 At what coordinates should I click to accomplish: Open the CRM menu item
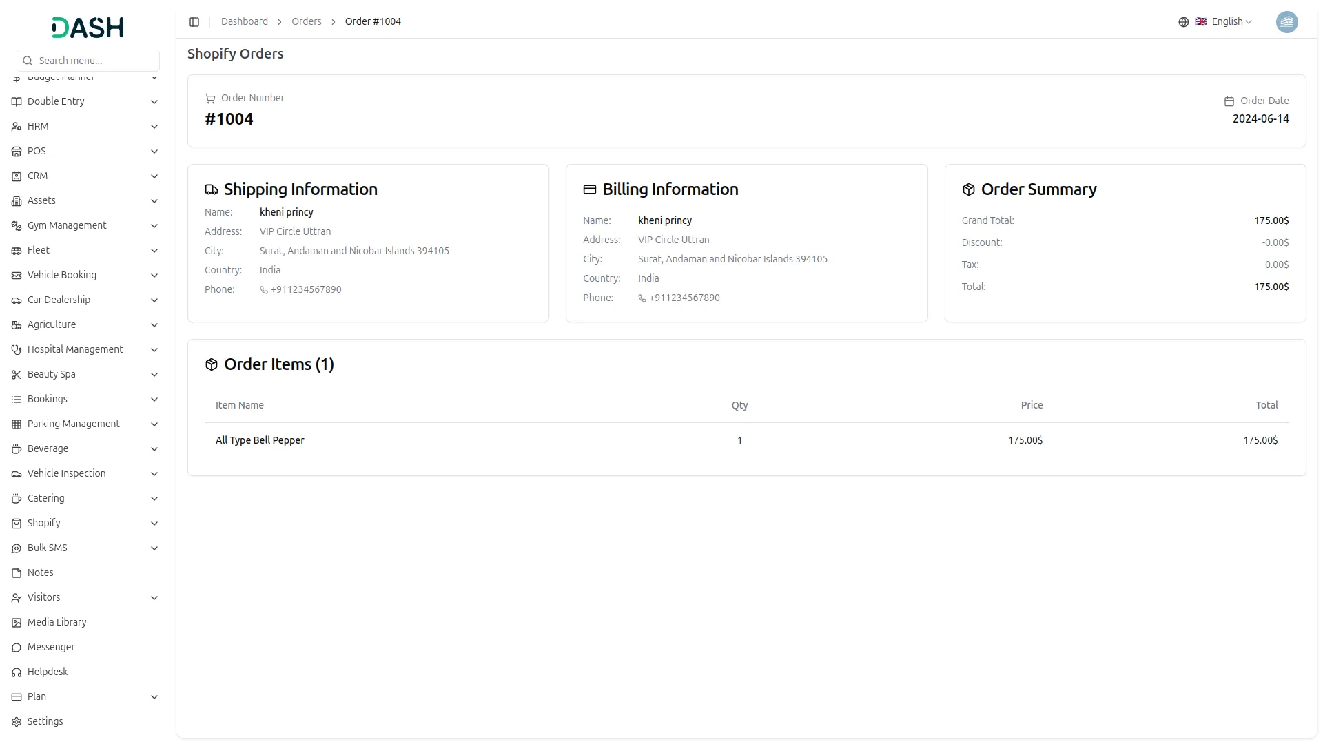coord(37,176)
